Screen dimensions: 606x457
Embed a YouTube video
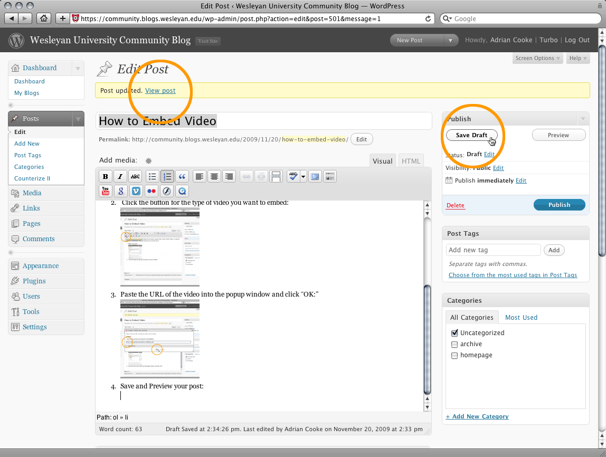click(x=105, y=191)
